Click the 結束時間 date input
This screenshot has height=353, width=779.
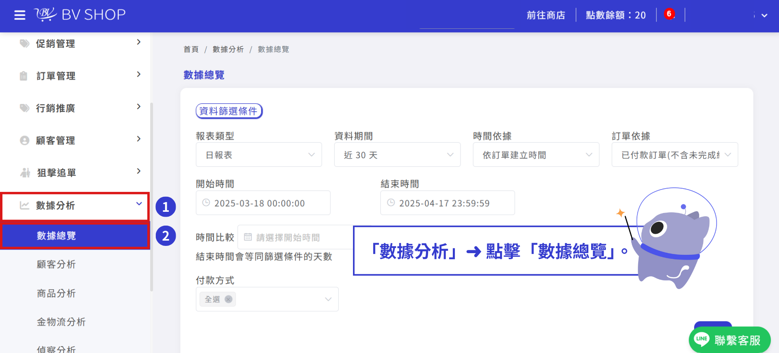point(448,203)
